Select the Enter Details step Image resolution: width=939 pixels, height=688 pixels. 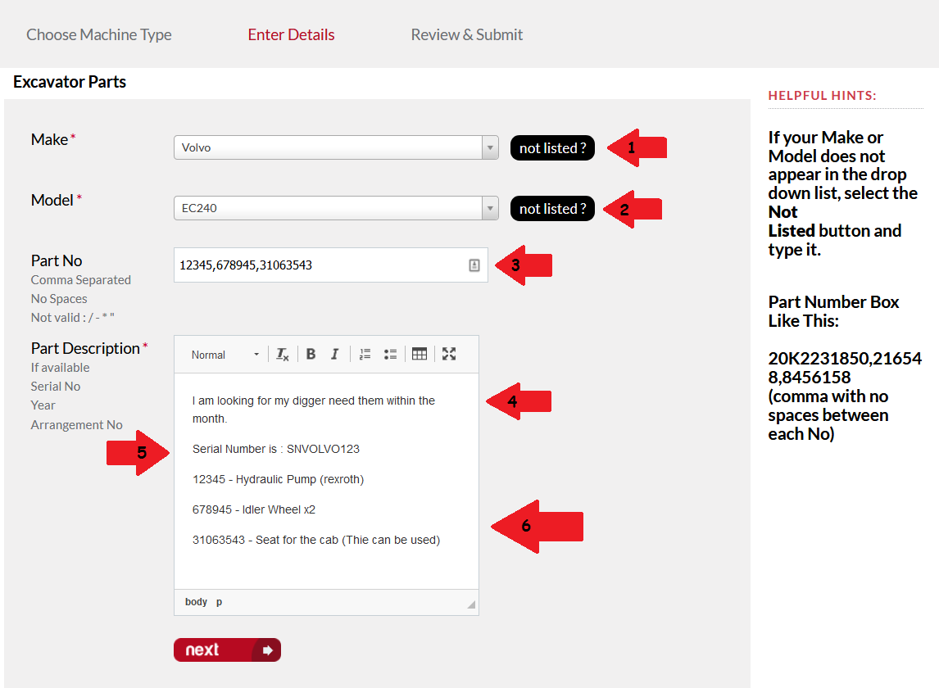[291, 34]
